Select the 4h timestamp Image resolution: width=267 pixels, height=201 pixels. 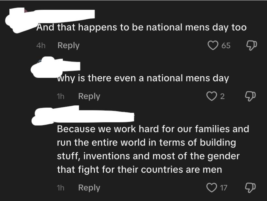coord(41,45)
